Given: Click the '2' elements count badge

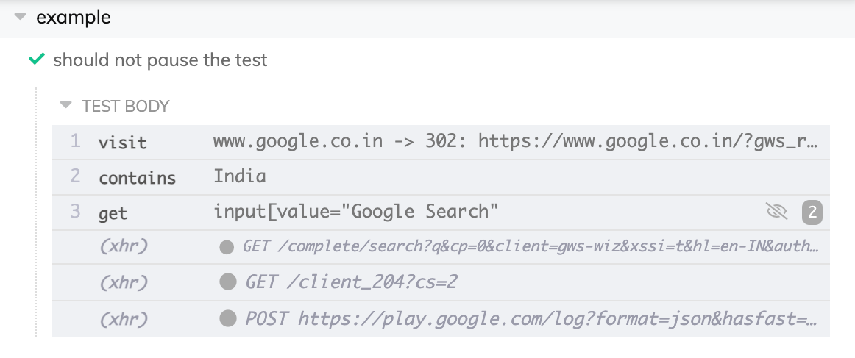Looking at the screenshot, I should [x=812, y=212].
